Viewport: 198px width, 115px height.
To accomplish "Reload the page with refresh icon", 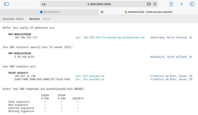I will pyautogui.click(x=155, y=4).
